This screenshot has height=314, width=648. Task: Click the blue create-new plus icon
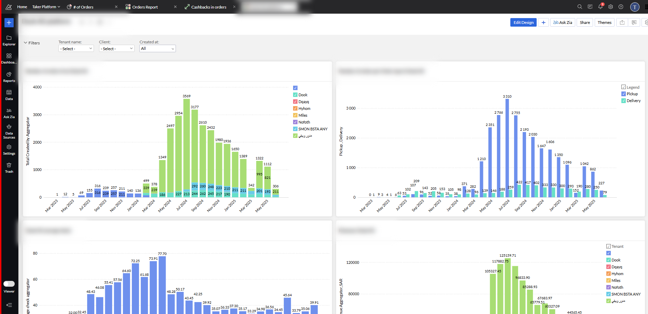[9, 23]
